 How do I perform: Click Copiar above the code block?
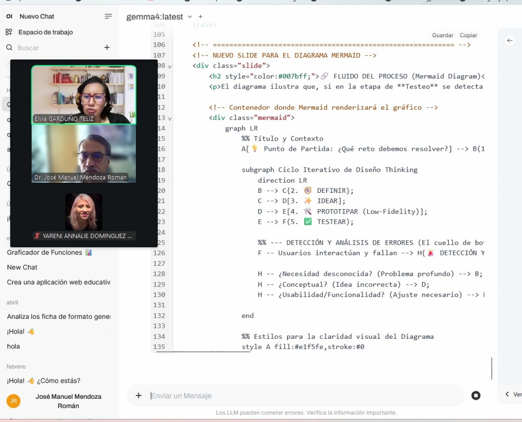(x=468, y=35)
